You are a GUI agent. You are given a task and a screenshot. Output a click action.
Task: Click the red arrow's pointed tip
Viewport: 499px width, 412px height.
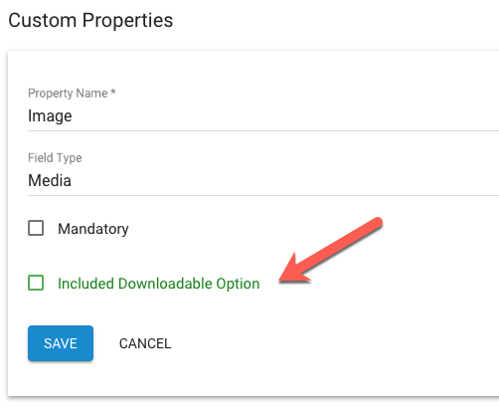click(281, 281)
